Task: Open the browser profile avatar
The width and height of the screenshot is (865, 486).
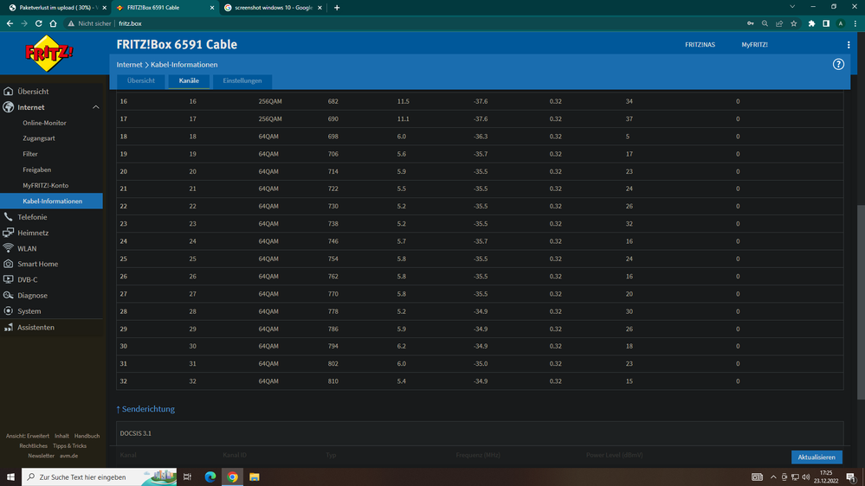Action: click(840, 23)
